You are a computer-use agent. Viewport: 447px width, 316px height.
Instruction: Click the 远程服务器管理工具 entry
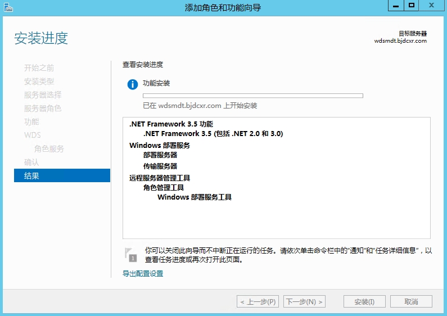(160, 178)
